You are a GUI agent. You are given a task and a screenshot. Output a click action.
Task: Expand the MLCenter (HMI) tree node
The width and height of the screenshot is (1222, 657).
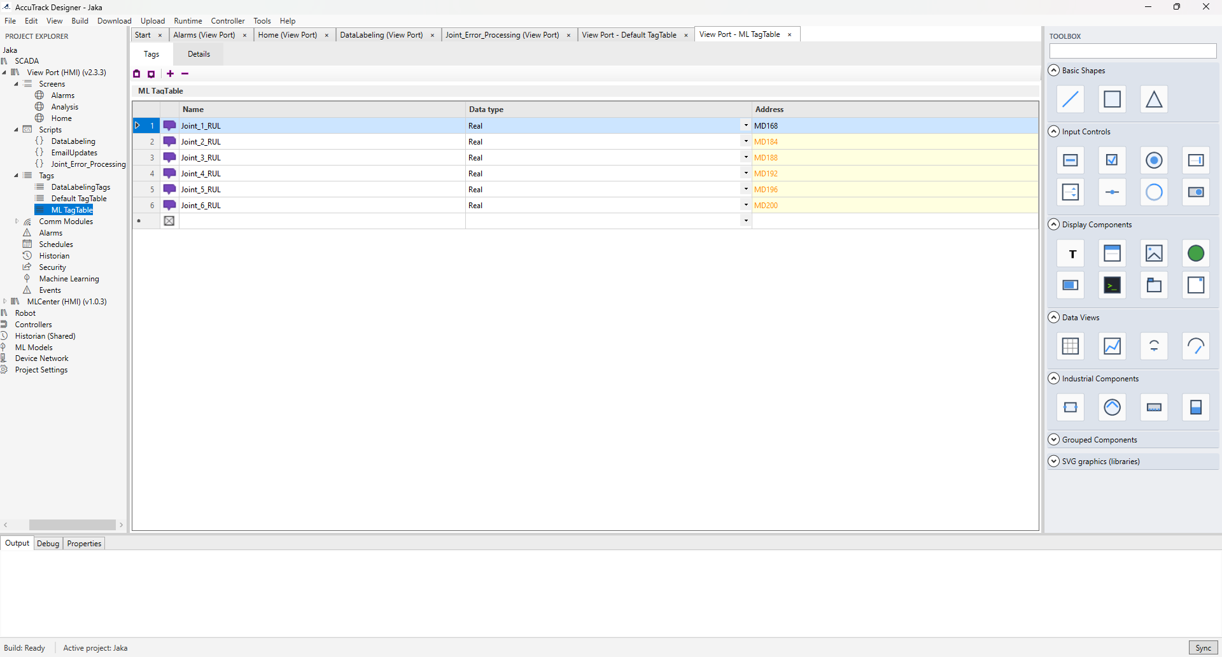(5, 302)
